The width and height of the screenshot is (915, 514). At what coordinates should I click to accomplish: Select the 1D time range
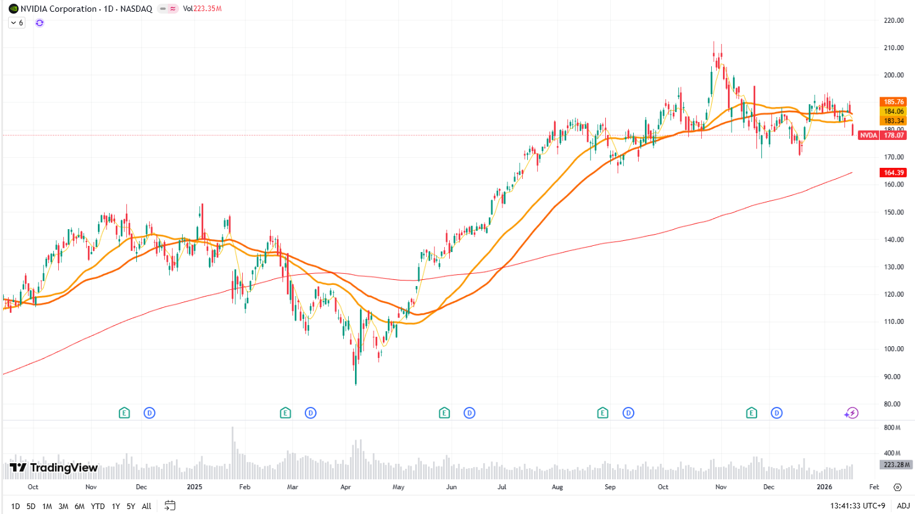[15, 506]
